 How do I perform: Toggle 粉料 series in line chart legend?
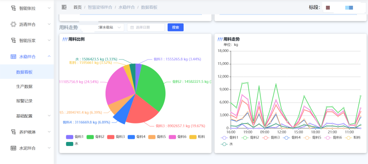point(353,138)
